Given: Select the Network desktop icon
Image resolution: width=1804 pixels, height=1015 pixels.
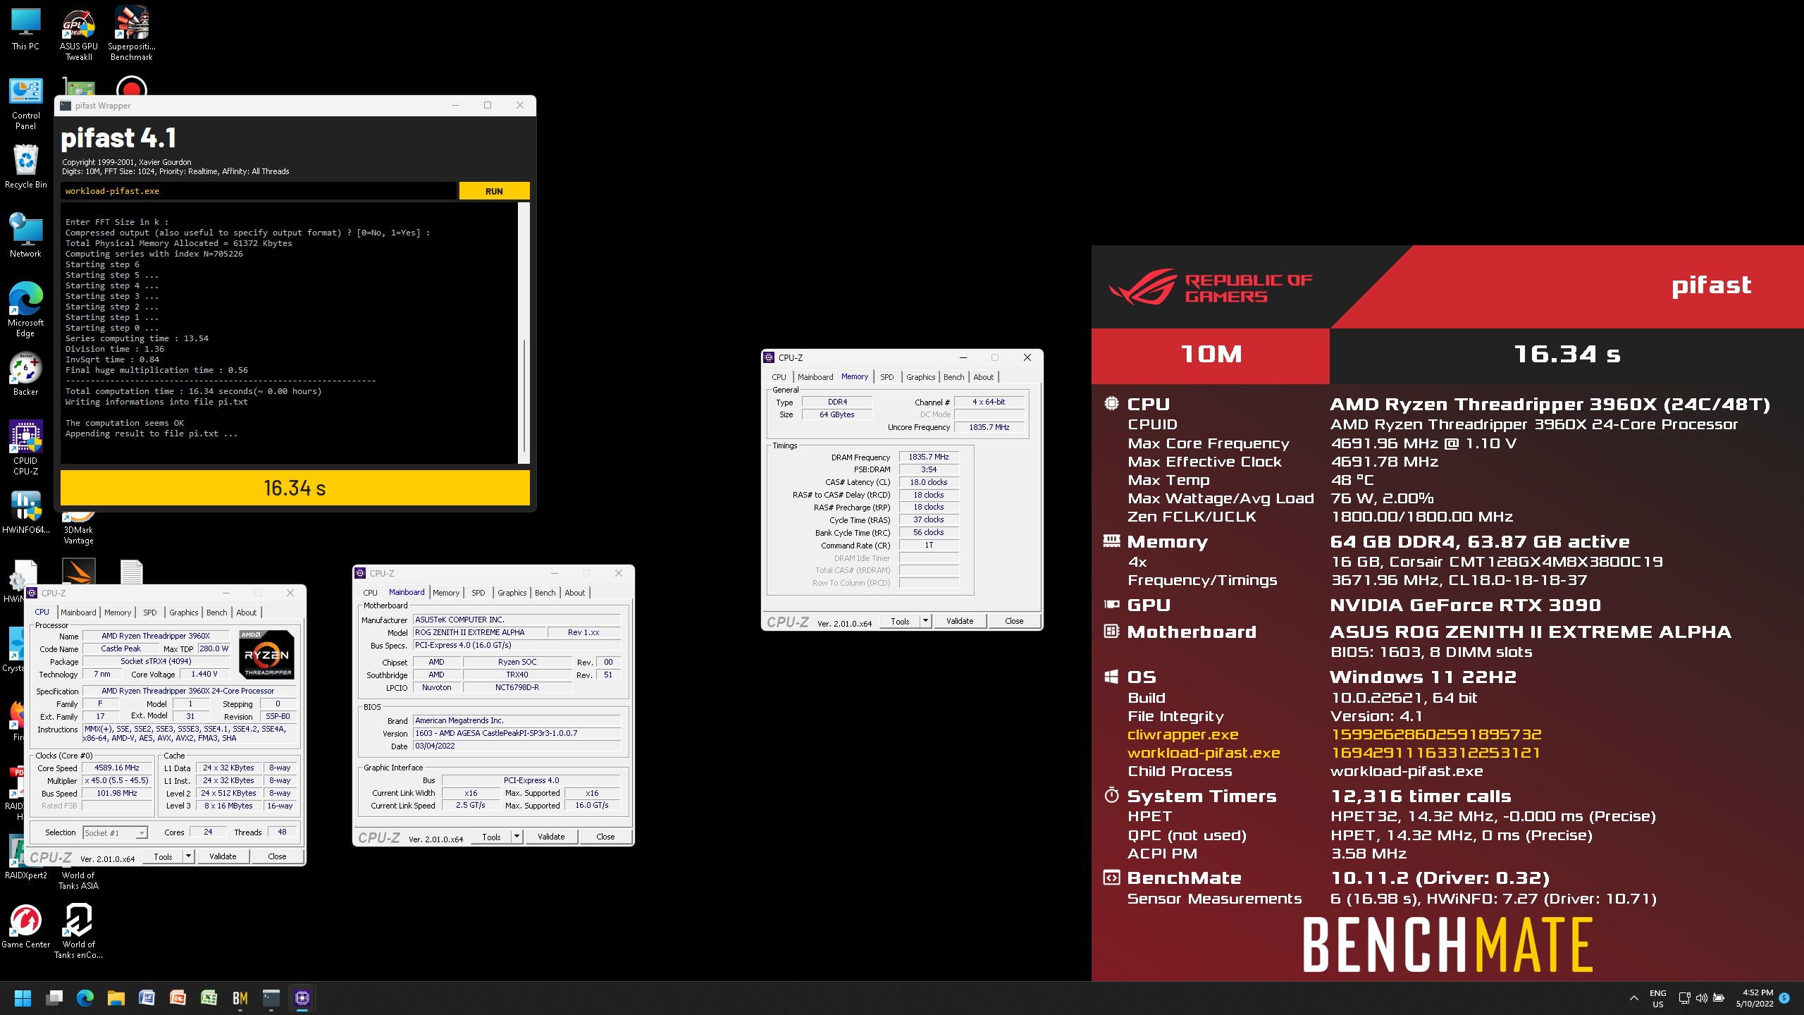Looking at the screenshot, I should point(25,235).
